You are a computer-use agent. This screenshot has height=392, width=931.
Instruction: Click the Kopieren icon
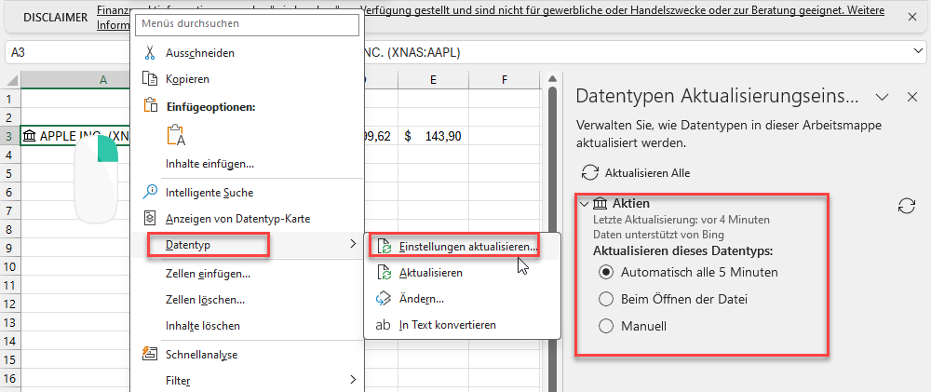pyautogui.click(x=150, y=78)
